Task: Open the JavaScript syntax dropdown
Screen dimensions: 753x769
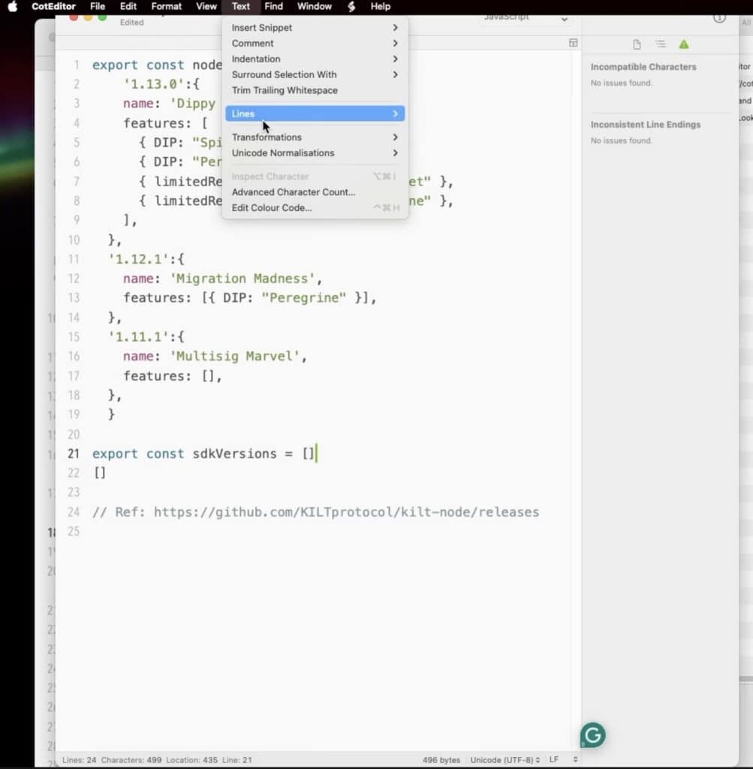Action: (526, 17)
